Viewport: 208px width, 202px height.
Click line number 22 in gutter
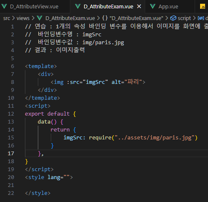pos(11,193)
